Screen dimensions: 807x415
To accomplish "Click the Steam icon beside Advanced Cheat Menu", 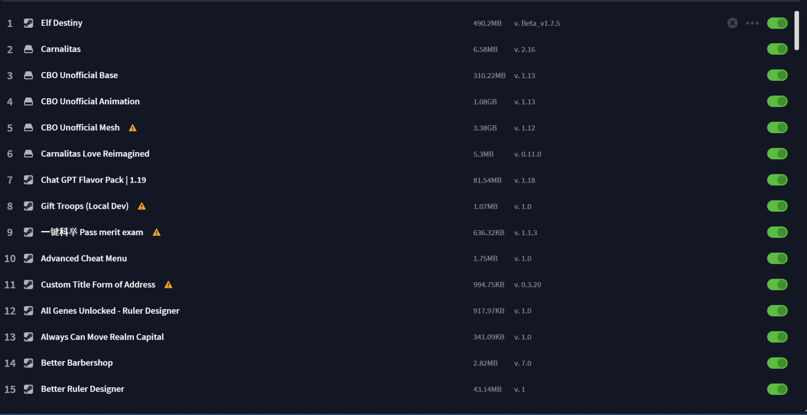I will tap(28, 258).
